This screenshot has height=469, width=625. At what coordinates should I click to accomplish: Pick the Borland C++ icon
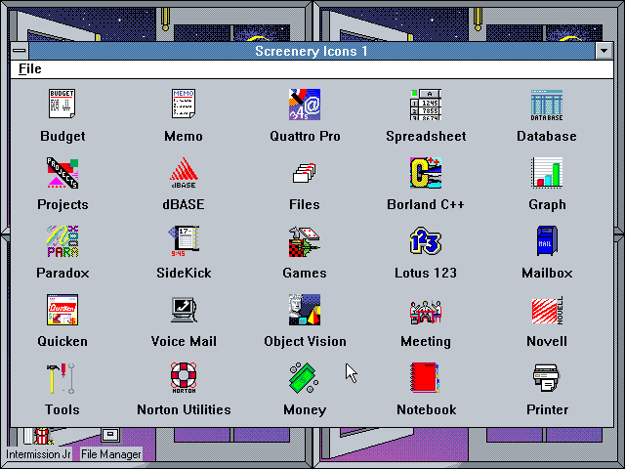point(426,173)
